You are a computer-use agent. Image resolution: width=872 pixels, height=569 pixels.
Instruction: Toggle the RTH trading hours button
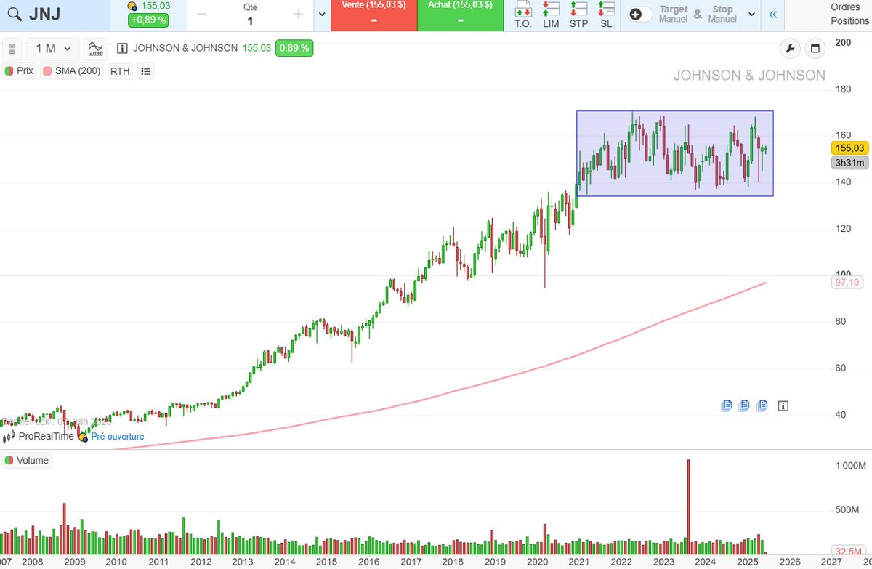point(120,71)
